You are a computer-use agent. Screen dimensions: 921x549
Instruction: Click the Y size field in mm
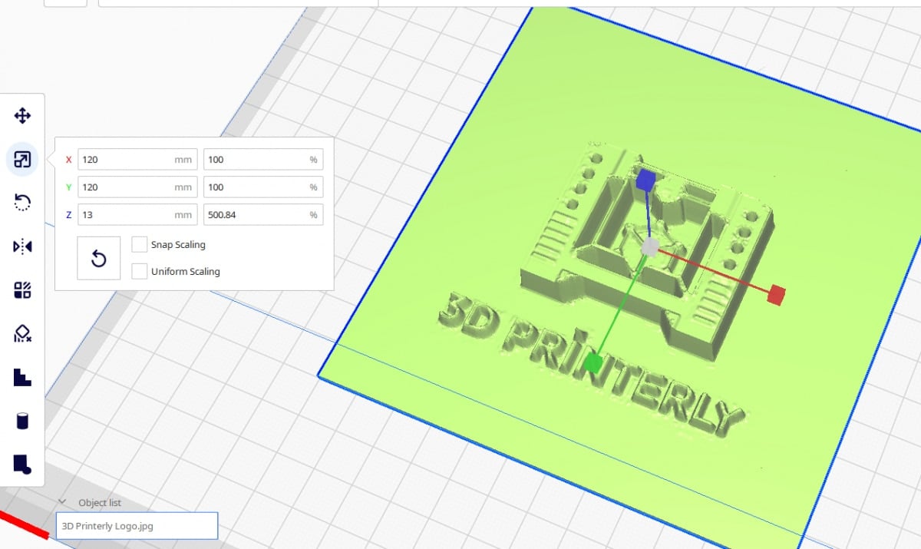point(137,187)
